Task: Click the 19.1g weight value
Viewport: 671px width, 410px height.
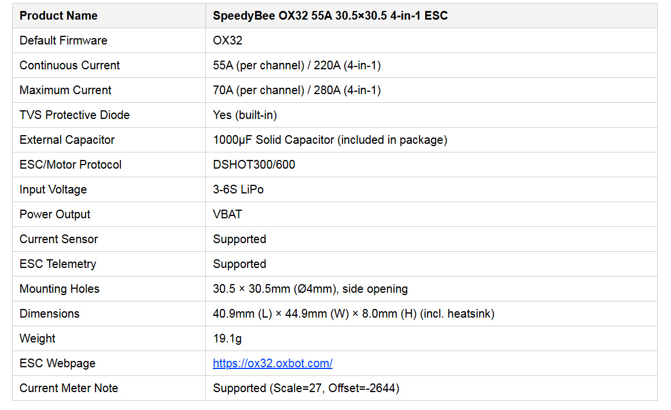Action: [x=227, y=338]
